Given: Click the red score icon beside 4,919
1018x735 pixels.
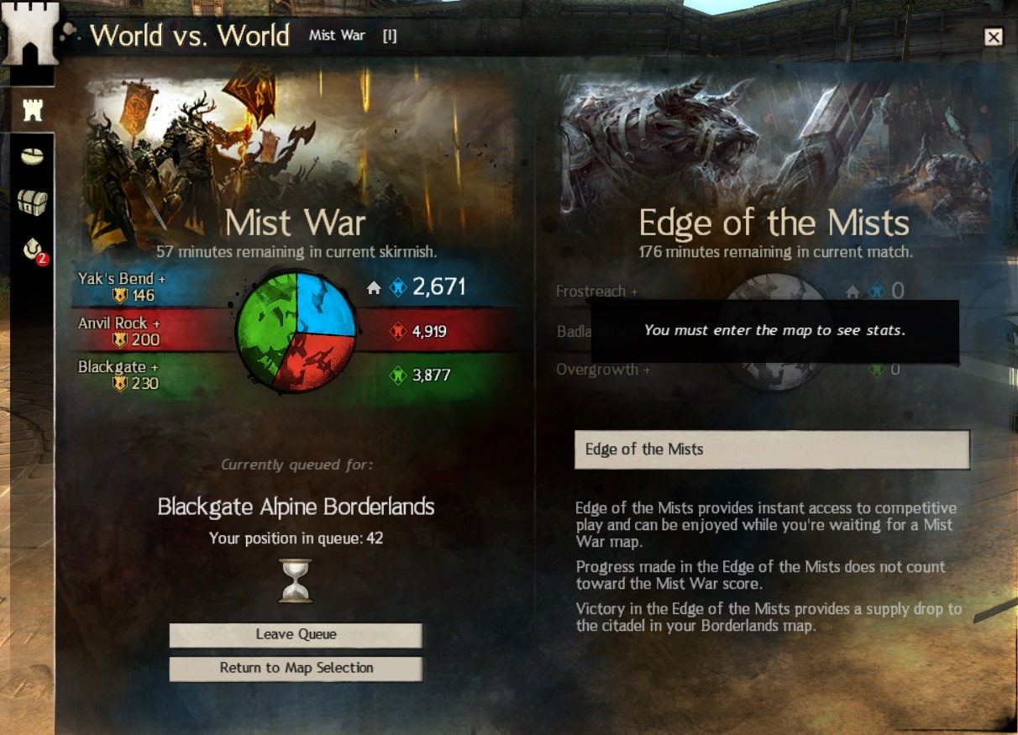Looking at the screenshot, I should pyautogui.click(x=398, y=332).
